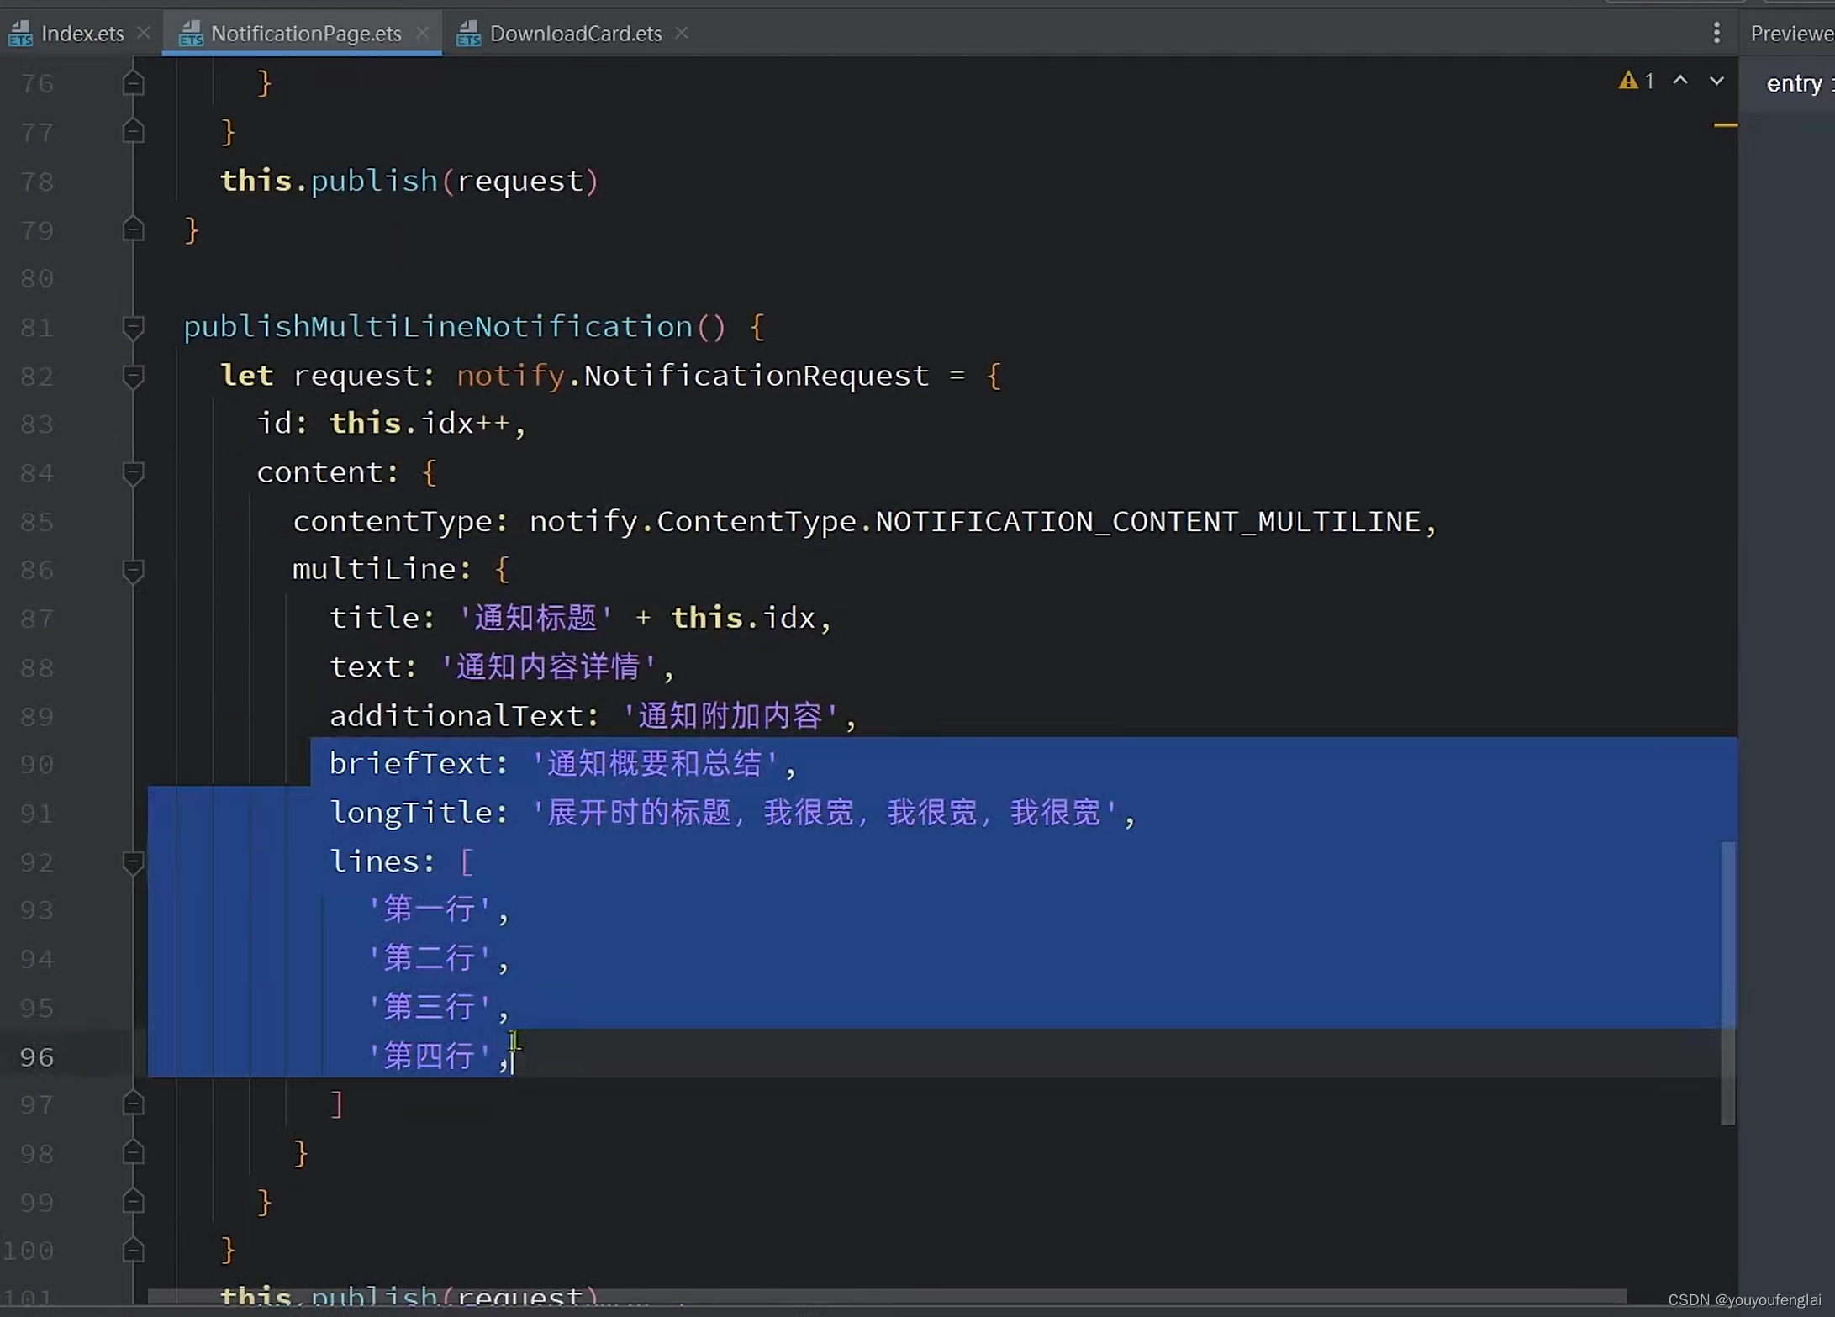
Task: Click the 'entry' label in previewer panel
Action: pos(1795,83)
